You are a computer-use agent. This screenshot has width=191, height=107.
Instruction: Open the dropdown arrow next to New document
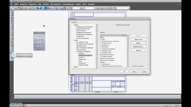[15, 8]
